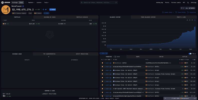198x100 pixels.
Task: Click the USD ≥ $1 filter chip
Action: click(x=104, y=53)
